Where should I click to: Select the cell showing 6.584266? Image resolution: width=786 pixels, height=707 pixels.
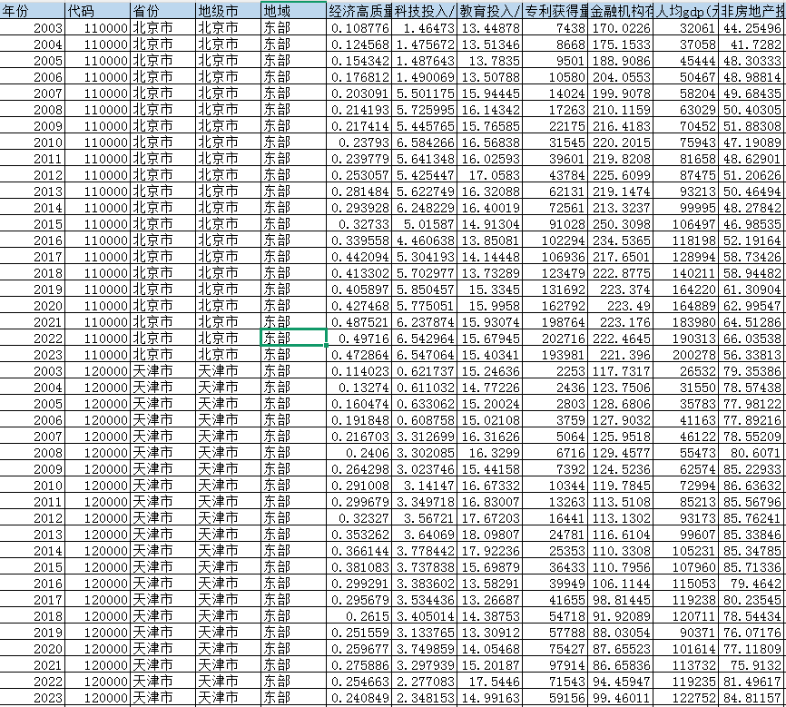click(x=425, y=142)
